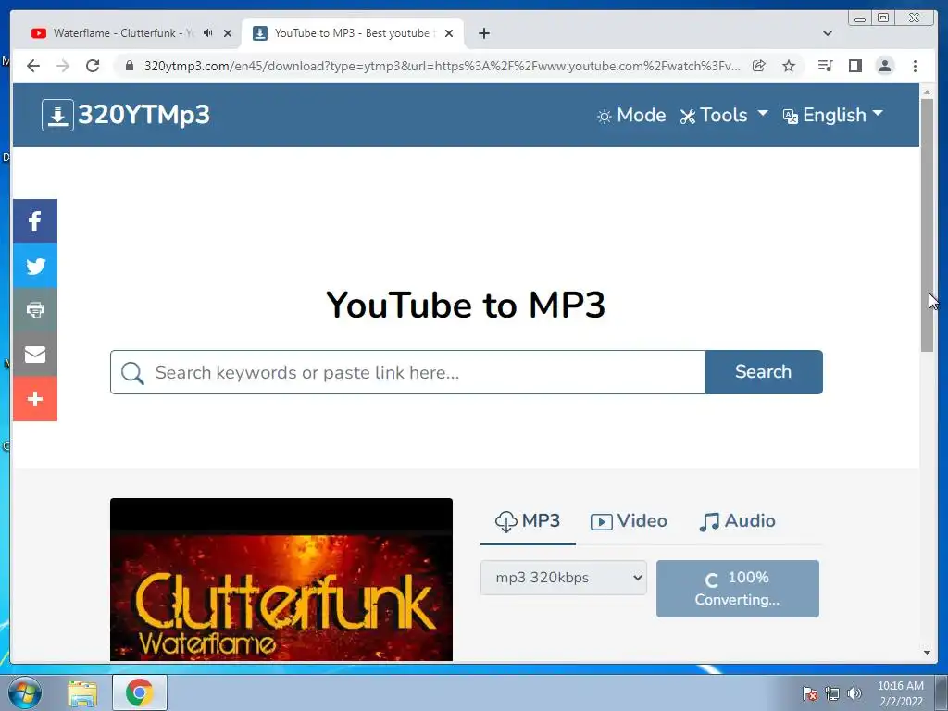Viewport: 948px width, 711px height.
Task: Click Show desktop strip on taskbar
Action: (942, 692)
